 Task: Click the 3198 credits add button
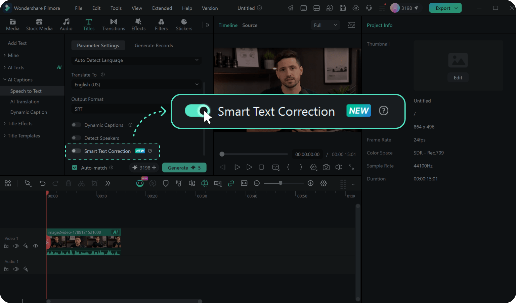coord(154,168)
